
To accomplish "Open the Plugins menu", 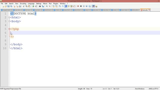I will 55,3.
